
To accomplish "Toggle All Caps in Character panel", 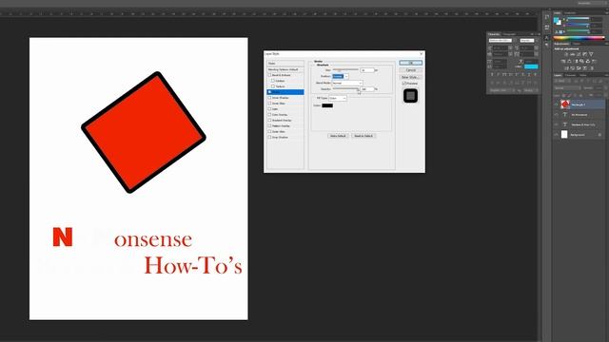I will click(x=504, y=74).
